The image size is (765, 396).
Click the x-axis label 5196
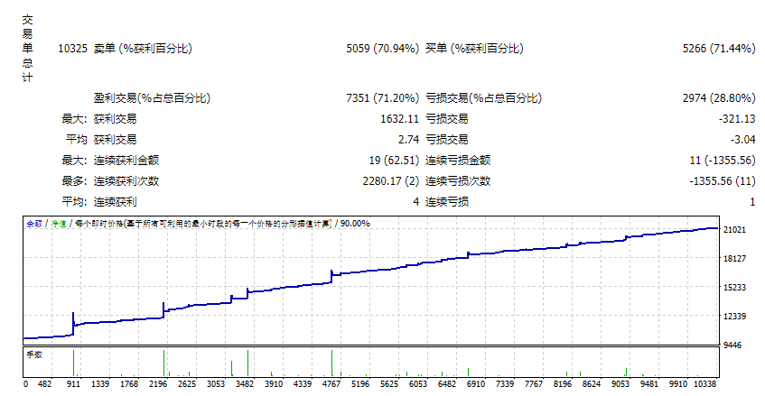coord(360,384)
